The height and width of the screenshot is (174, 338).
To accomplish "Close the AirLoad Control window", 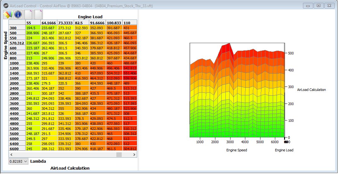I will 329,6.
